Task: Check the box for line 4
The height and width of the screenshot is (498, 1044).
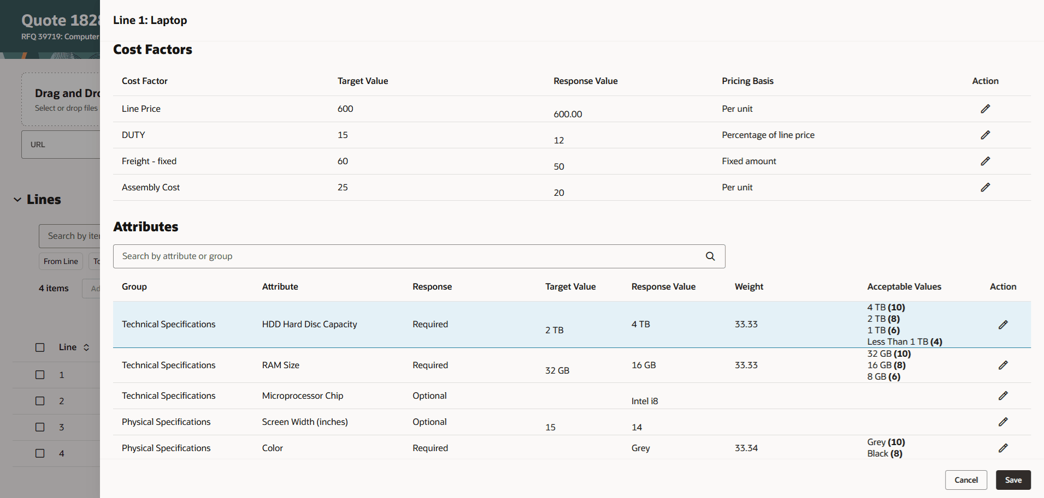Action: 40,453
